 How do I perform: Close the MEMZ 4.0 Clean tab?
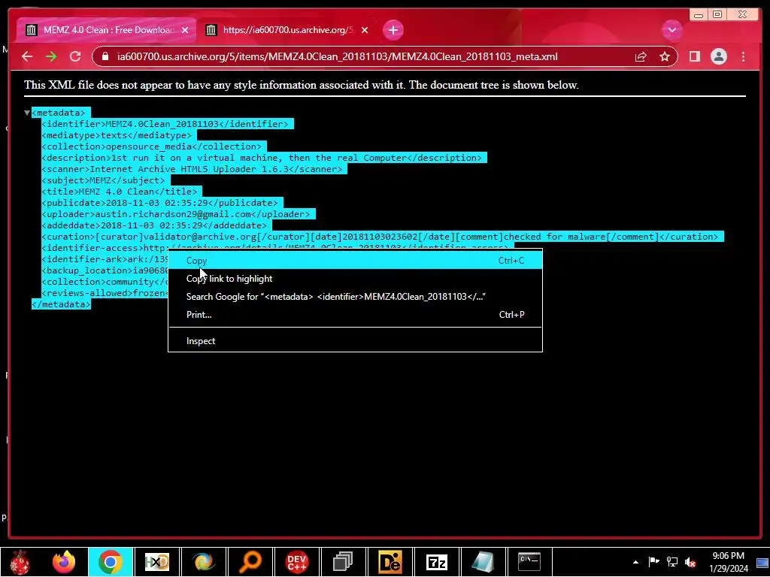pyautogui.click(x=185, y=30)
